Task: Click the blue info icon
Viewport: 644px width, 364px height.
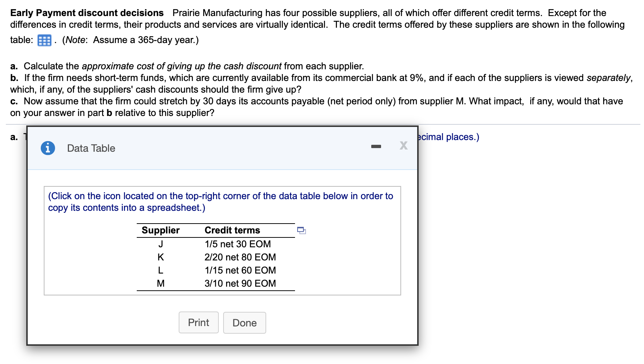Action: (48, 148)
